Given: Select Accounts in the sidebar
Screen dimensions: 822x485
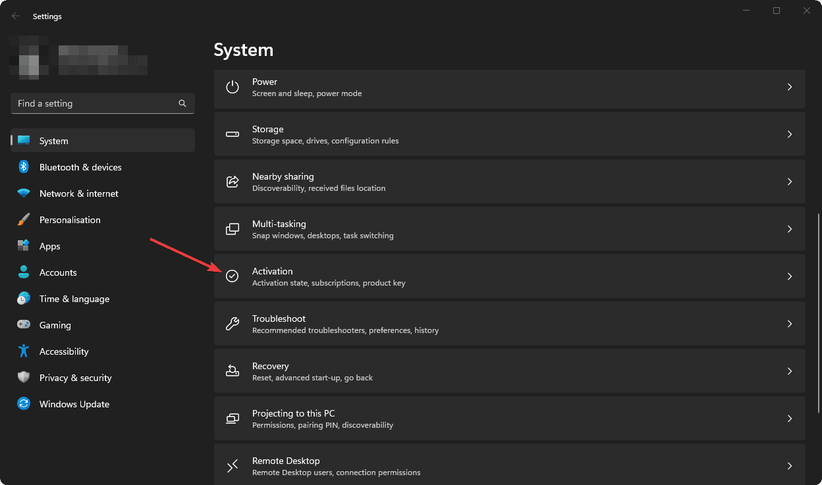Looking at the screenshot, I should point(59,272).
